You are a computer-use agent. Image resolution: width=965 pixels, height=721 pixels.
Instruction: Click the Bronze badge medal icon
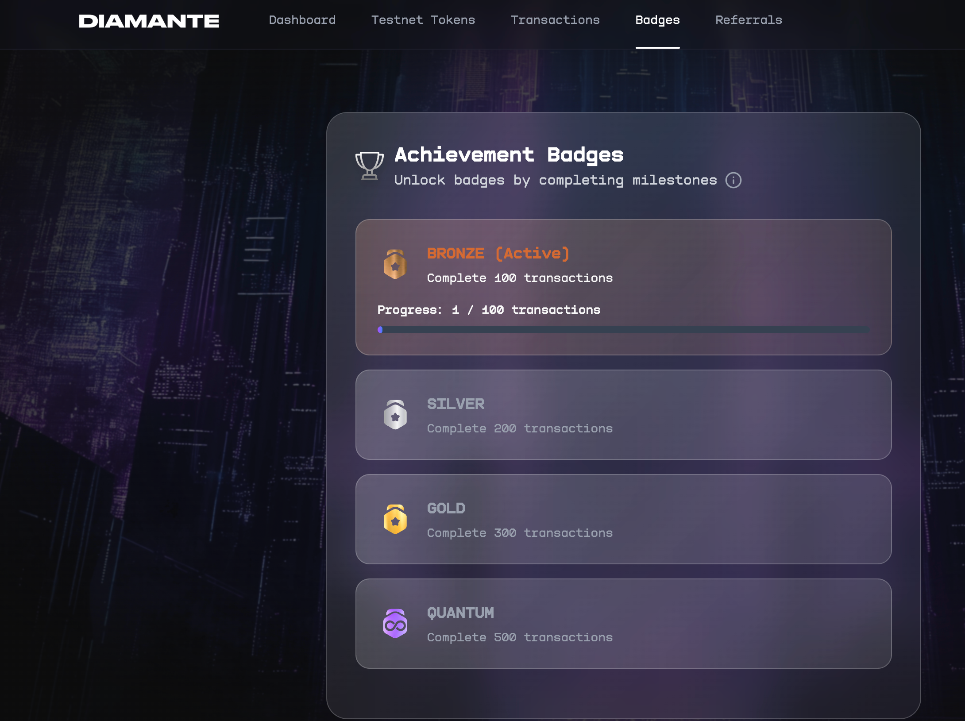click(395, 265)
